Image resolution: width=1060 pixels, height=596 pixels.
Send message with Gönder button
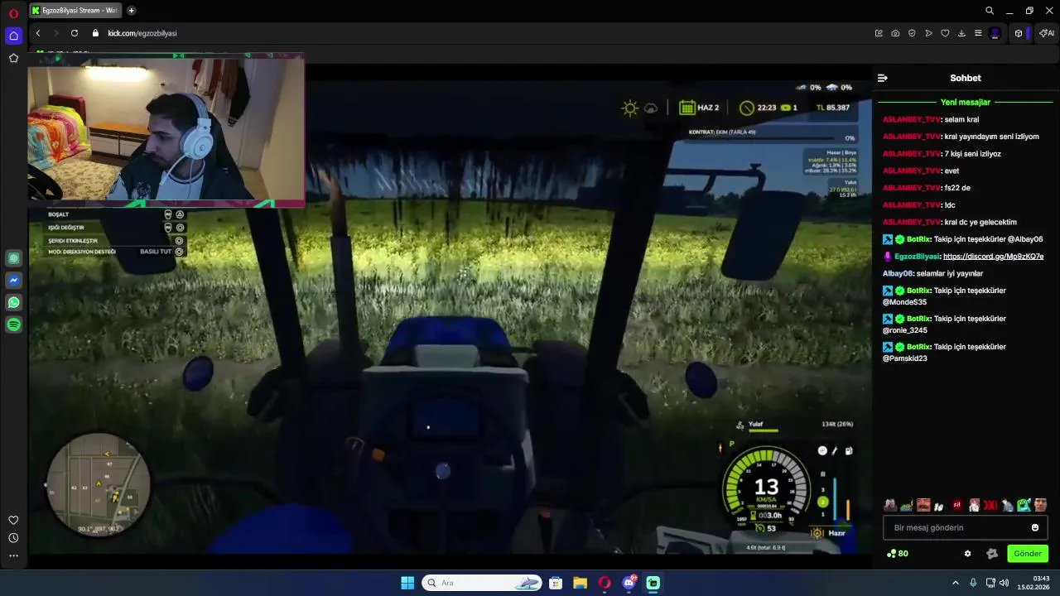1028,554
